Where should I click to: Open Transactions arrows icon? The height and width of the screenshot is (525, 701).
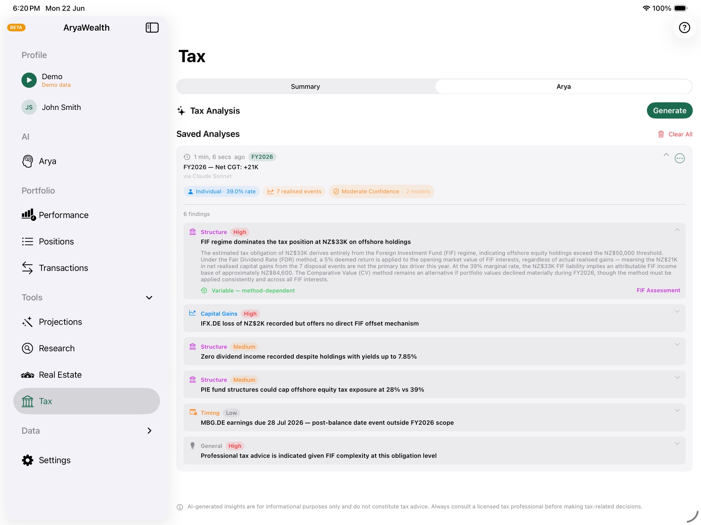(27, 268)
